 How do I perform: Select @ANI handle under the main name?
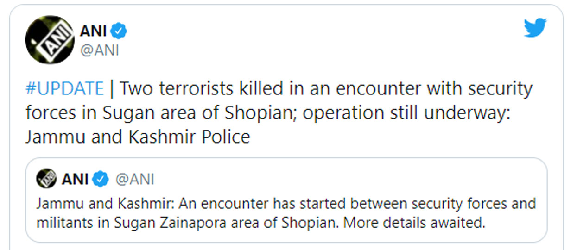[x=99, y=50]
